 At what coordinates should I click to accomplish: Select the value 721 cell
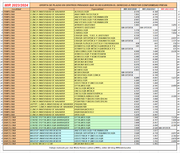point(130,46)
